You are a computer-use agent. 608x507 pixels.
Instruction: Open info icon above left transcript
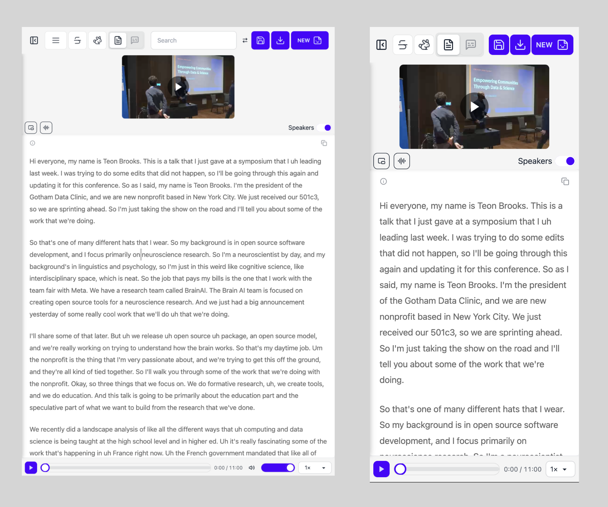coord(32,143)
